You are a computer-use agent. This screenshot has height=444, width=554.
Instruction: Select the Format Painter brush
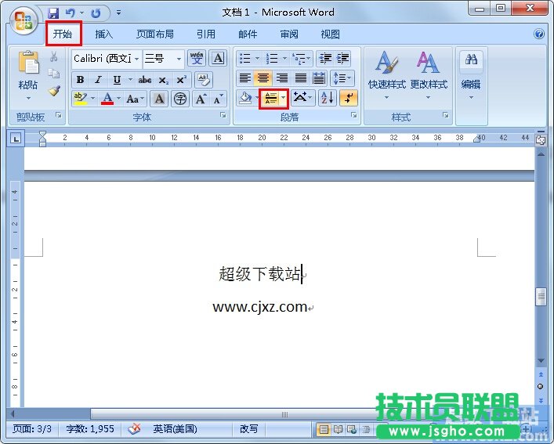tap(54, 91)
